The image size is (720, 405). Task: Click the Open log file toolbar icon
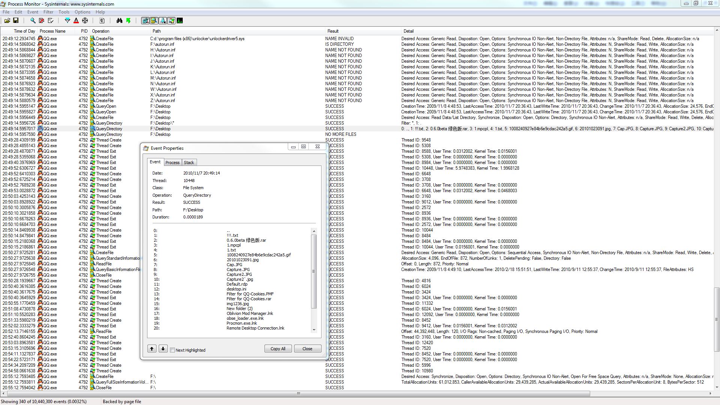[x=7, y=21]
